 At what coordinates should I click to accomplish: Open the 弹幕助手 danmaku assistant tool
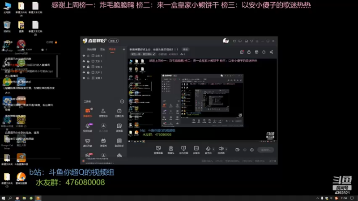click(87, 113)
